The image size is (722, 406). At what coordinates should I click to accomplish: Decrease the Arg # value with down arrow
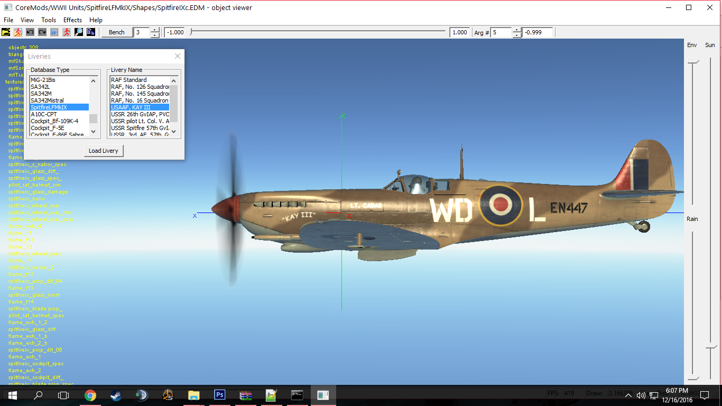[x=517, y=35]
